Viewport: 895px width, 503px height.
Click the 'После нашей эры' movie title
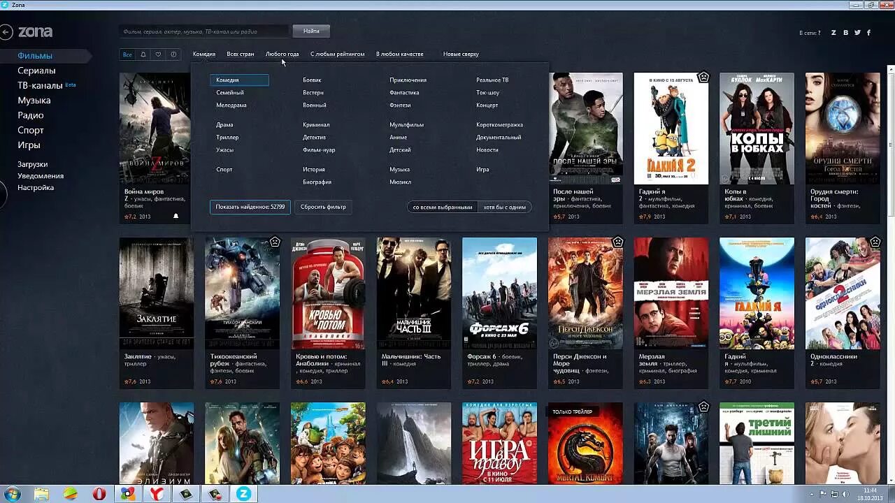click(x=573, y=195)
